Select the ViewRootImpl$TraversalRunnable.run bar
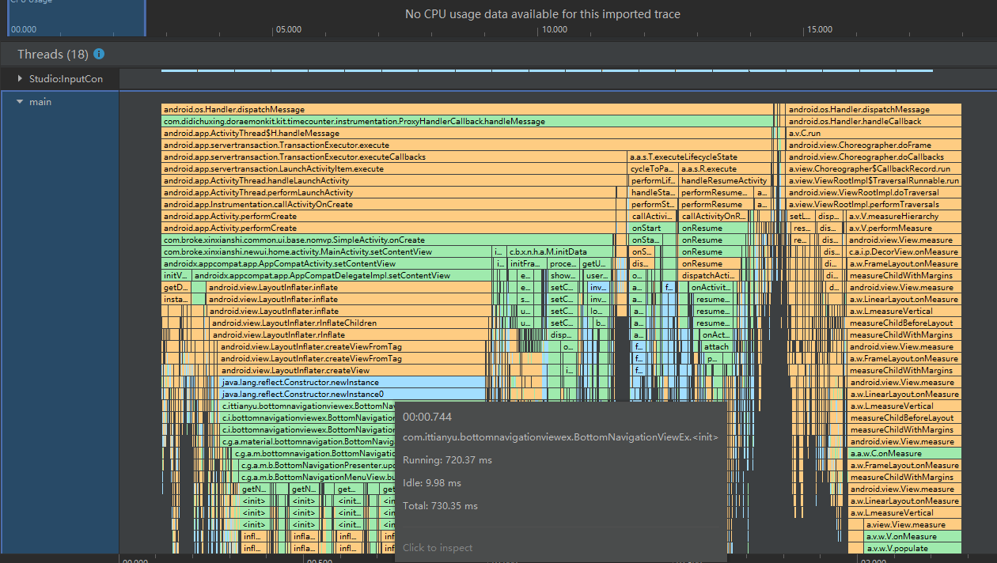 click(874, 181)
